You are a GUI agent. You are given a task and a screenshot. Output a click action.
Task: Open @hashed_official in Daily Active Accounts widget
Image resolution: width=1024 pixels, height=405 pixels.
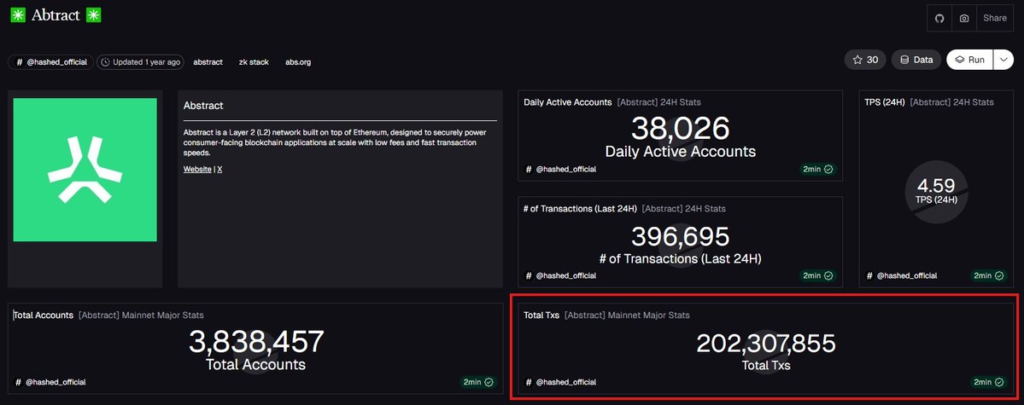tap(560, 169)
